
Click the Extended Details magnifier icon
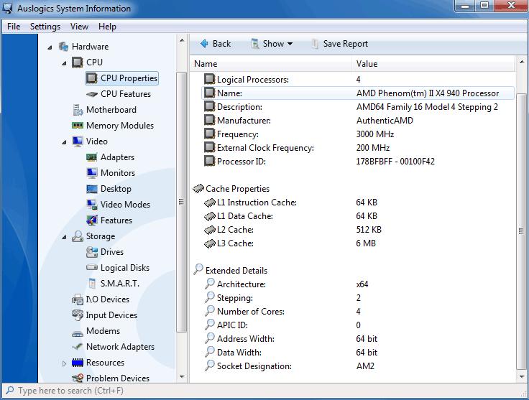[198, 269]
